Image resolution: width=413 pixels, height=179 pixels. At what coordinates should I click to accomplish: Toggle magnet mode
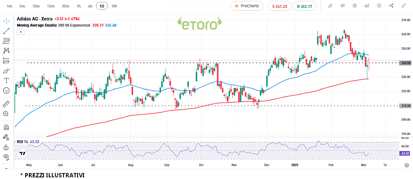pos(6,128)
